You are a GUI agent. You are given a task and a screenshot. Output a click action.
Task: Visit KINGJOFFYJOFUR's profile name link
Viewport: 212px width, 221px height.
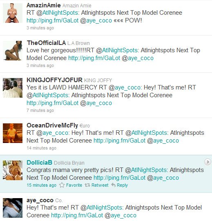coord(54,80)
